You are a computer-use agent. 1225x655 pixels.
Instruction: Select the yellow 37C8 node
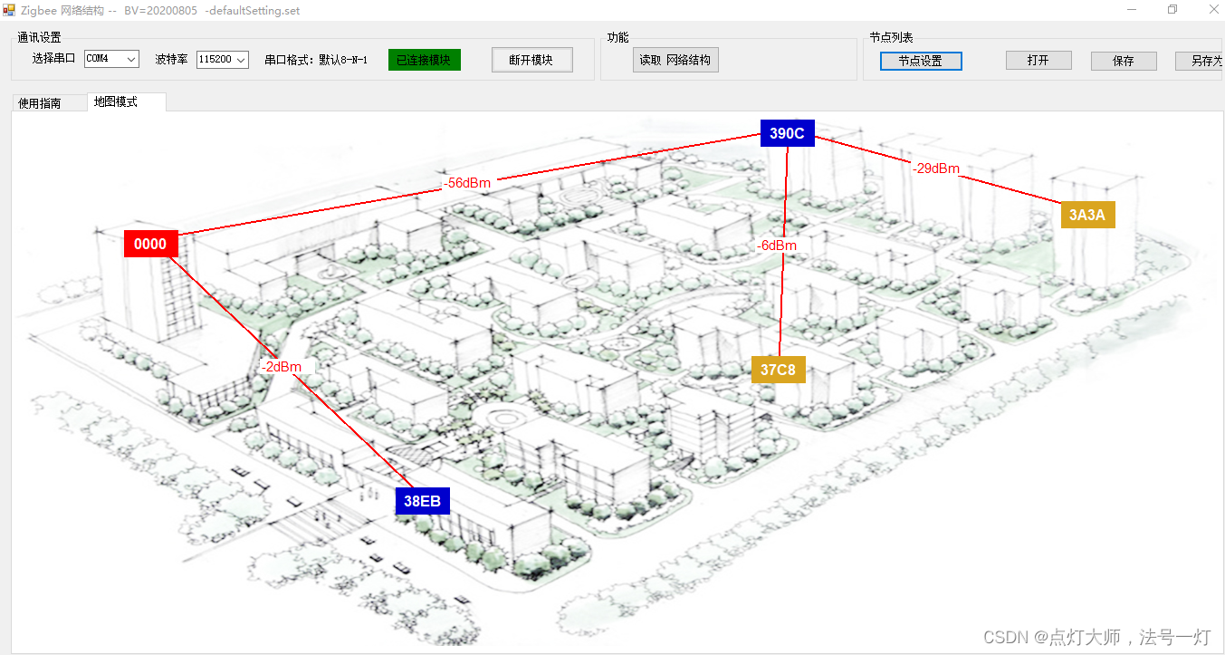(x=778, y=370)
